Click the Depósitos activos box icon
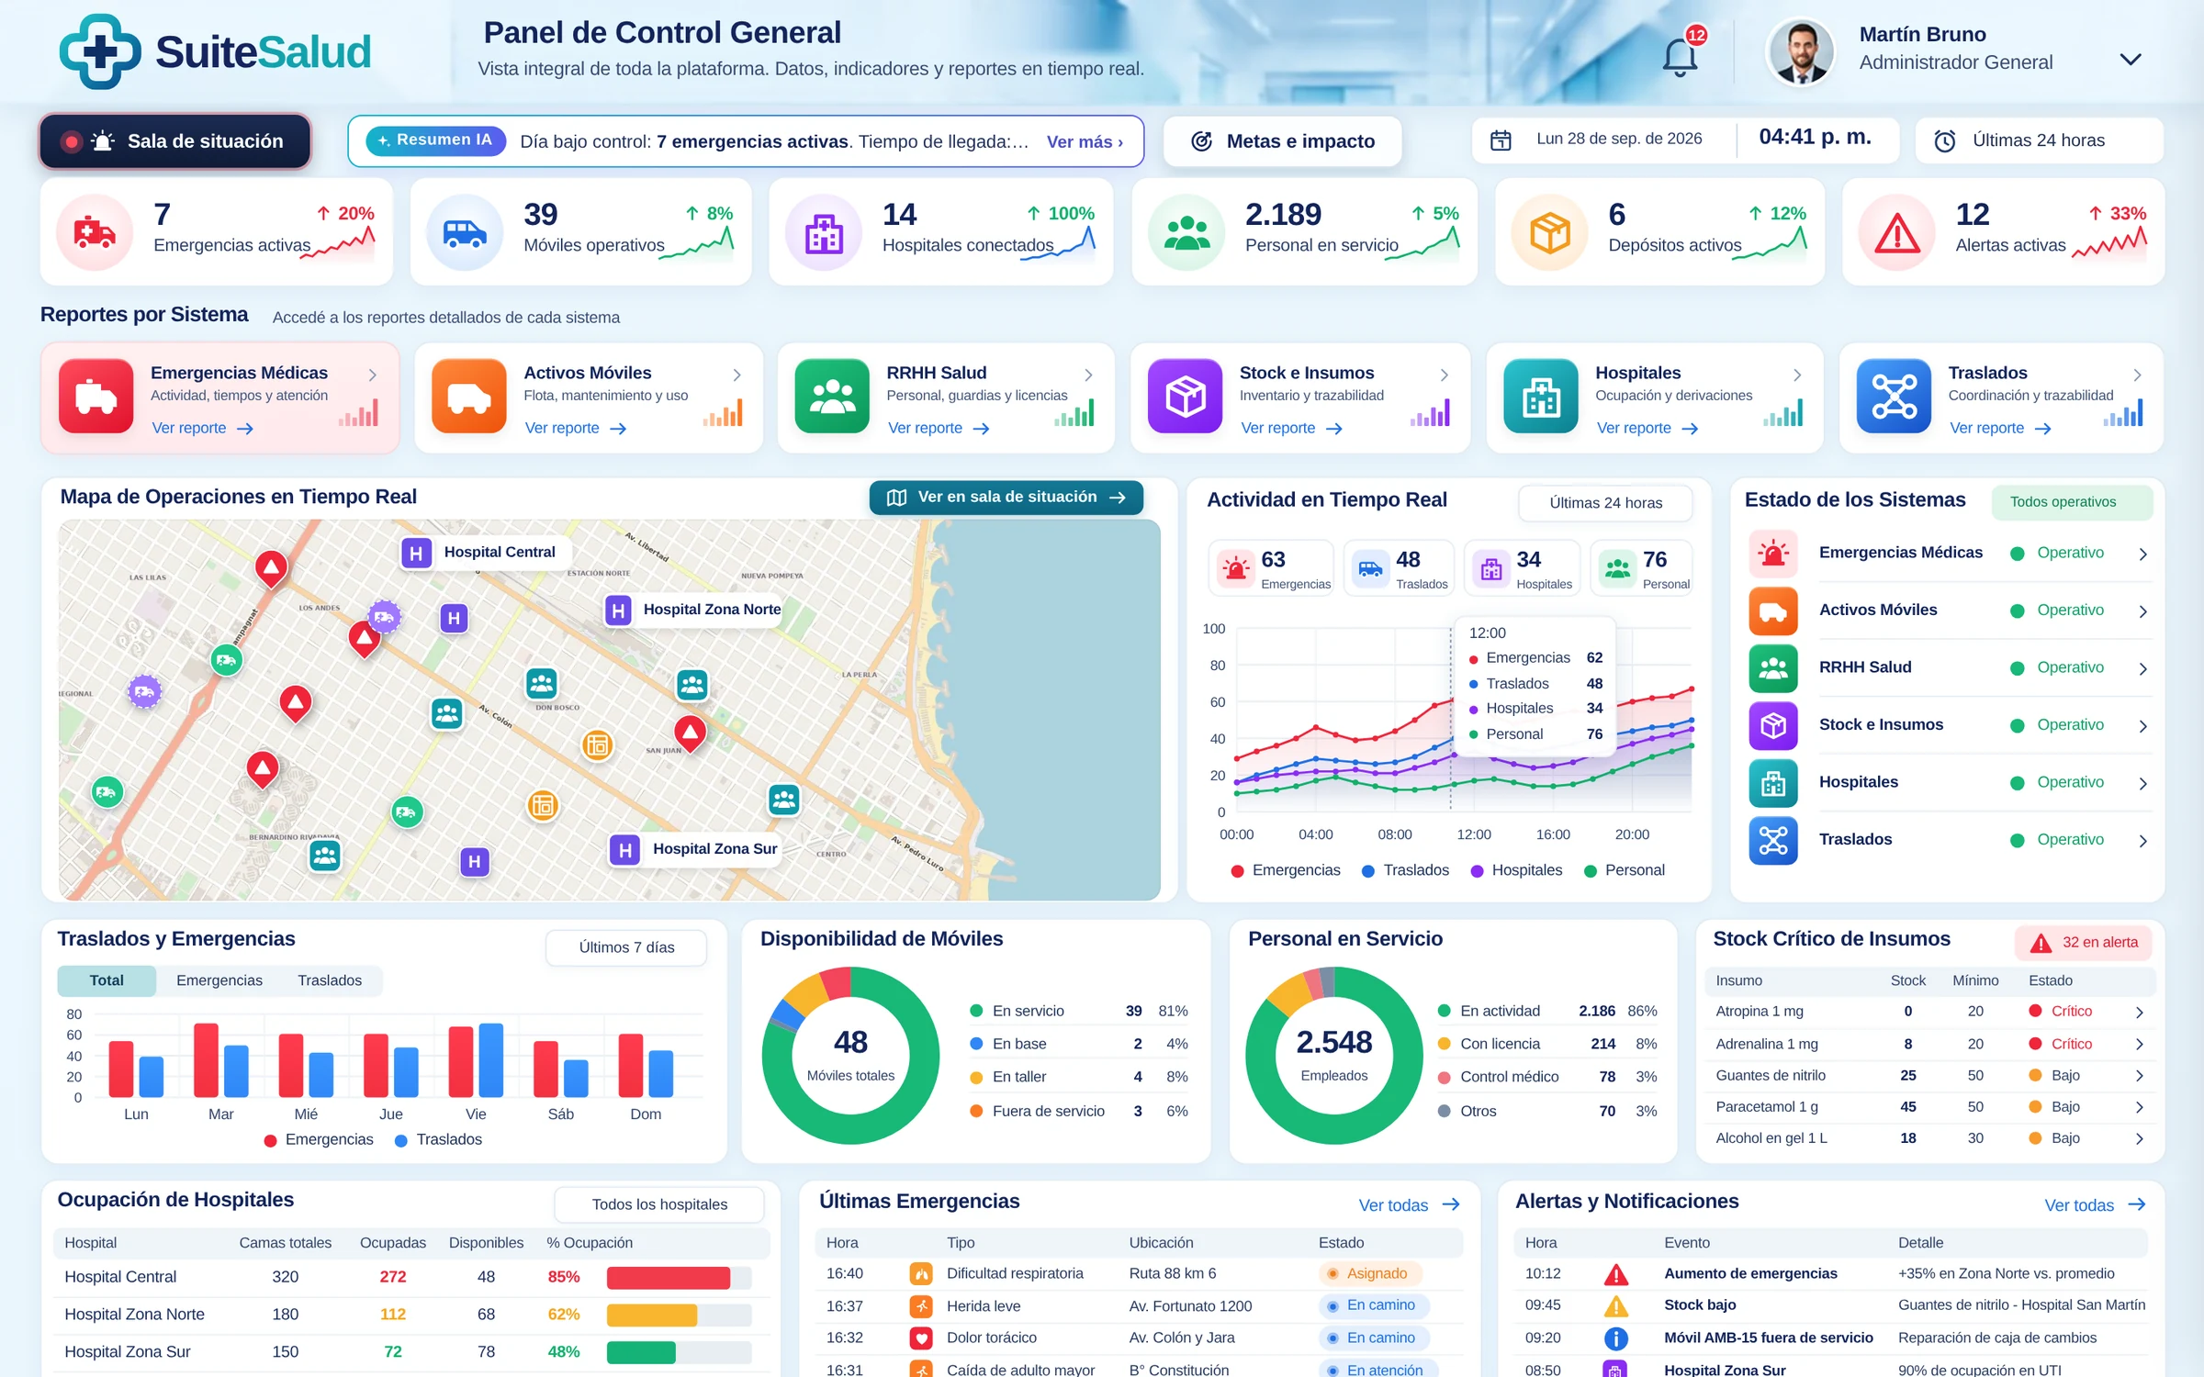The image size is (2204, 1377). [1549, 232]
